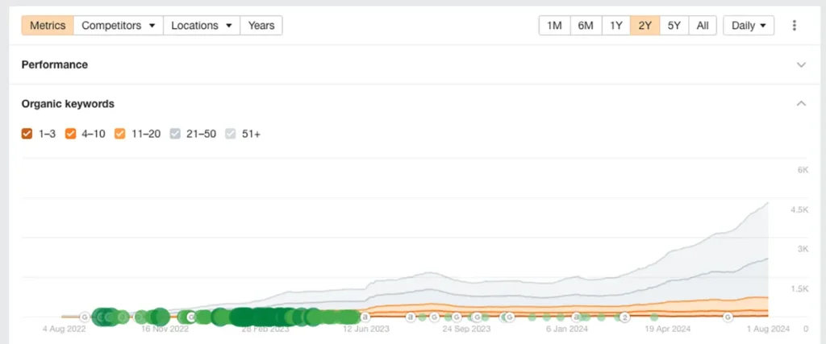The height and width of the screenshot is (344, 826).
Task: Select the Metrics tab
Action: tap(48, 26)
